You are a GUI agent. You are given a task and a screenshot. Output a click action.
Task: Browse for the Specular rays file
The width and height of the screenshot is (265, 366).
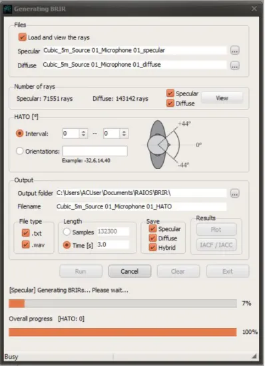234,50
